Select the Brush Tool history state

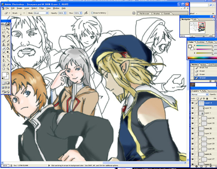(x=204, y=68)
